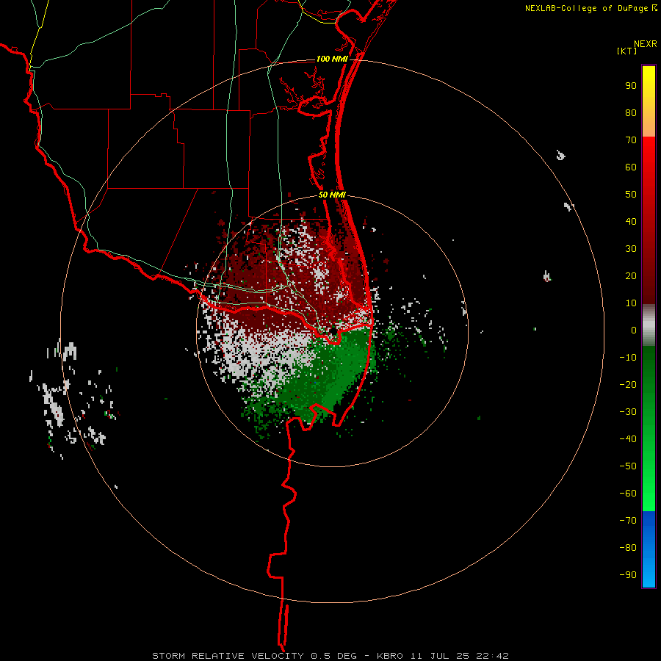Click the "-70" value on the velocity scale

pos(628,521)
